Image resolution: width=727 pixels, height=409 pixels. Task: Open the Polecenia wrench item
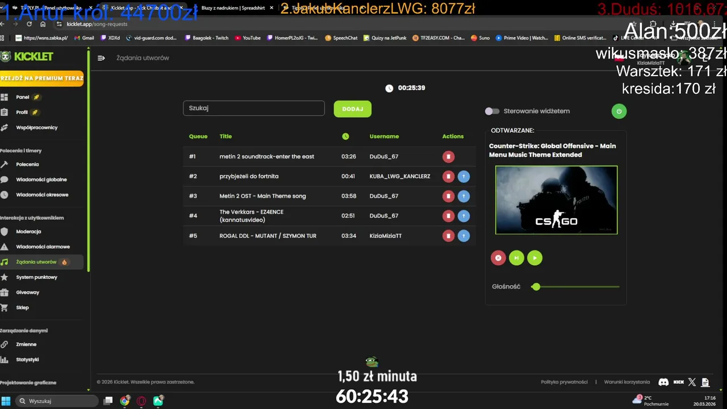[27, 164]
